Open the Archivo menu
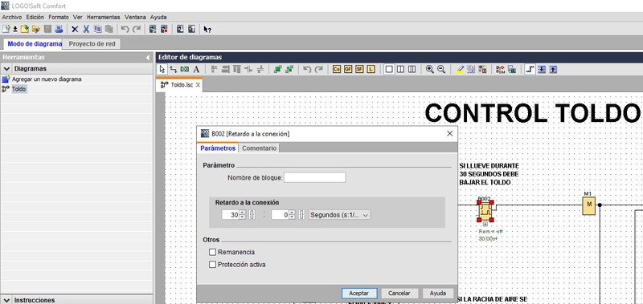643x304 pixels. (x=12, y=17)
